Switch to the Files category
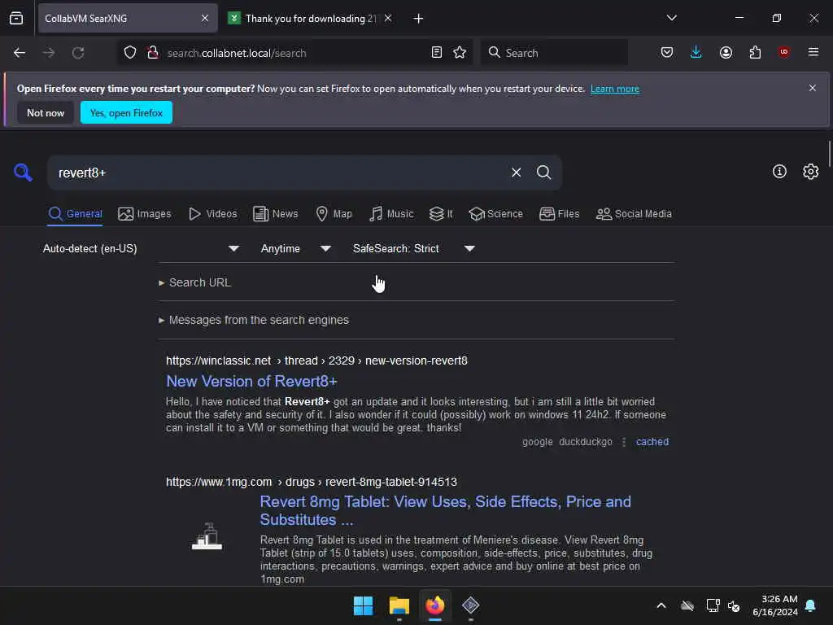This screenshot has width=833, height=625. [x=559, y=214]
